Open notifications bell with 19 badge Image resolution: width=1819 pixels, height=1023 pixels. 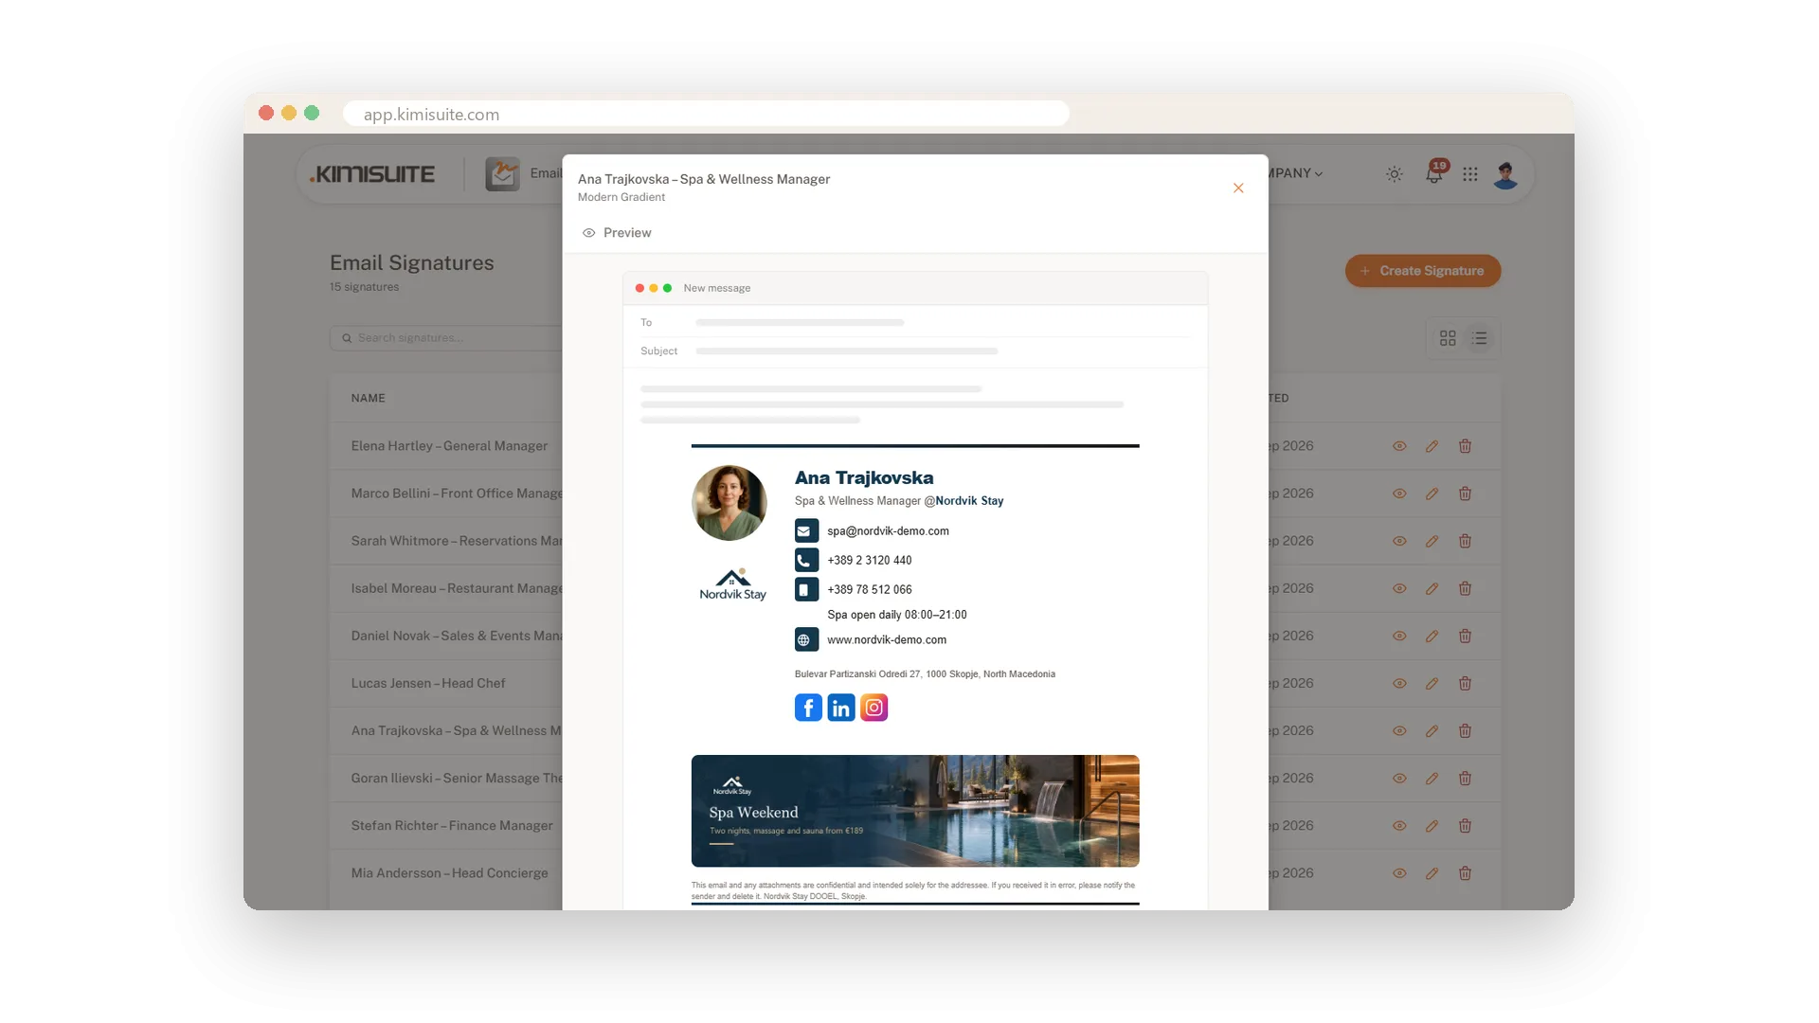tap(1434, 174)
